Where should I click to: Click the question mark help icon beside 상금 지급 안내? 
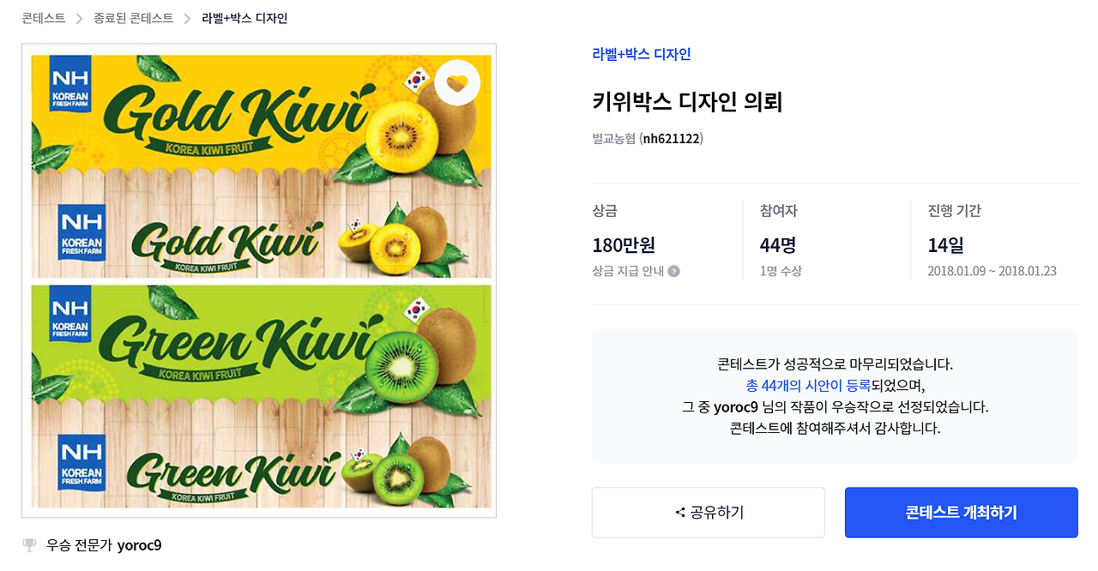click(x=673, y=272)
